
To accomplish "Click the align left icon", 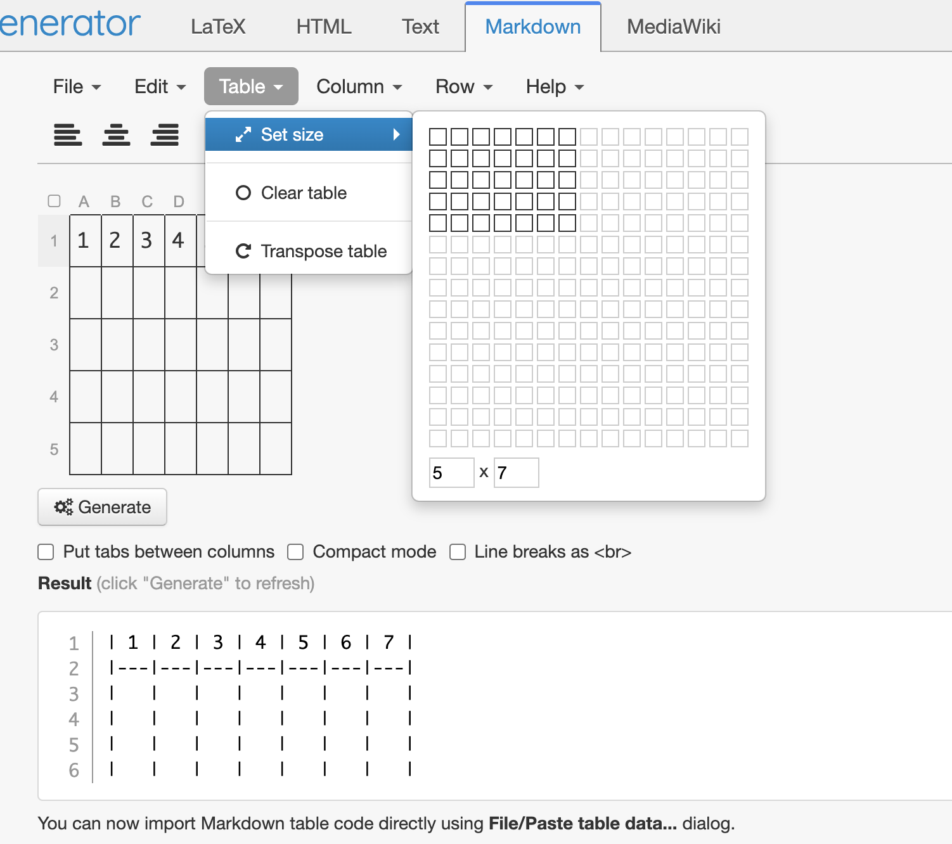I will click(x=68, y=135).
